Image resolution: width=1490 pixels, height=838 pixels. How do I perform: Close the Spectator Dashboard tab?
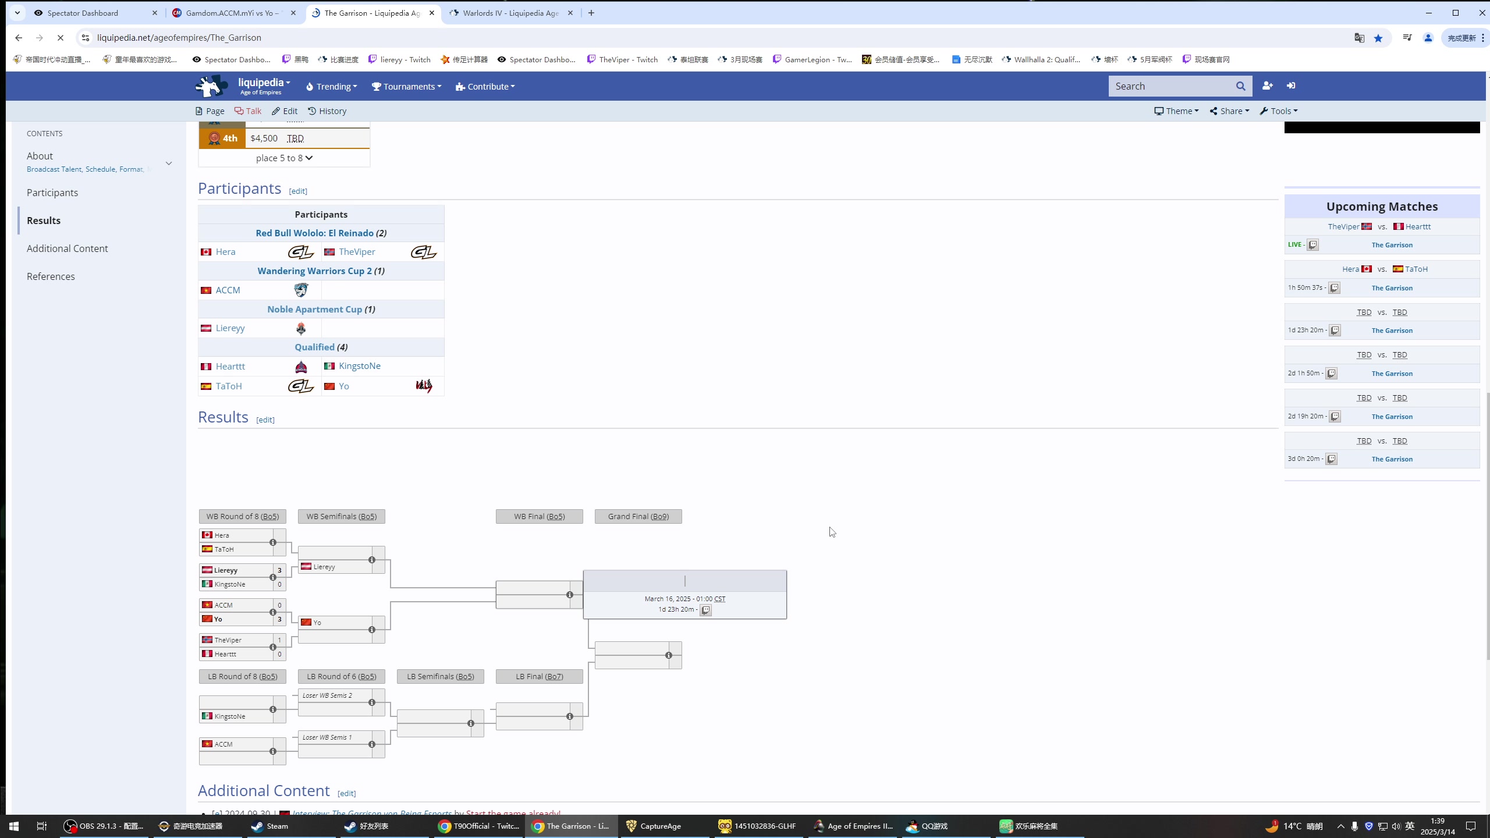[x=155, y=13]
